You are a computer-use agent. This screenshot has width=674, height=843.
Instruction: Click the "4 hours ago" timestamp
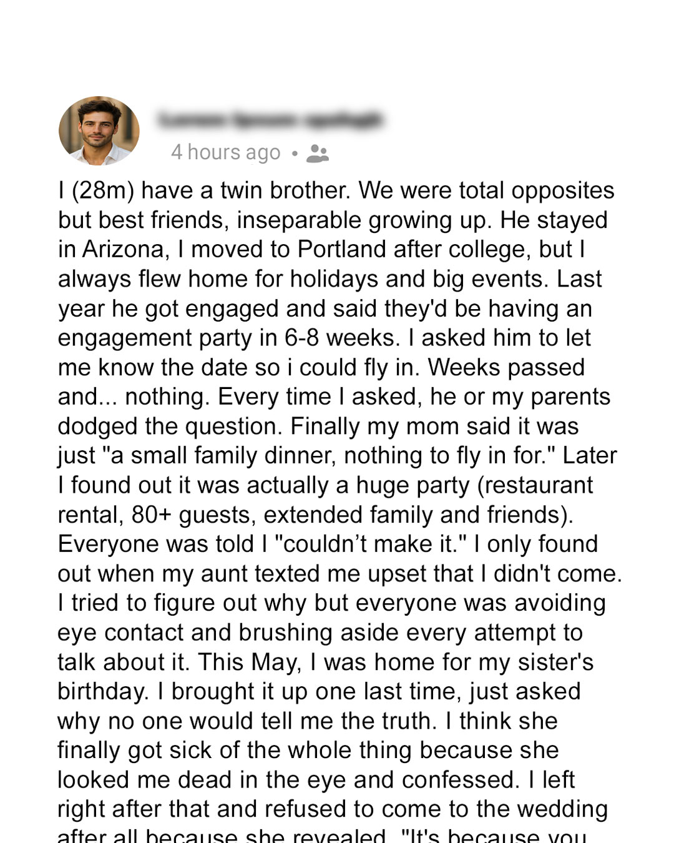pos(226,152)
